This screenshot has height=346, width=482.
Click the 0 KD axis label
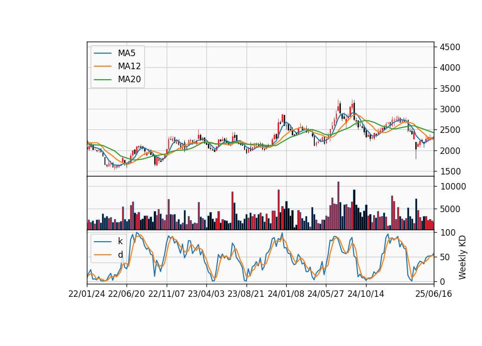click(442, 281)
